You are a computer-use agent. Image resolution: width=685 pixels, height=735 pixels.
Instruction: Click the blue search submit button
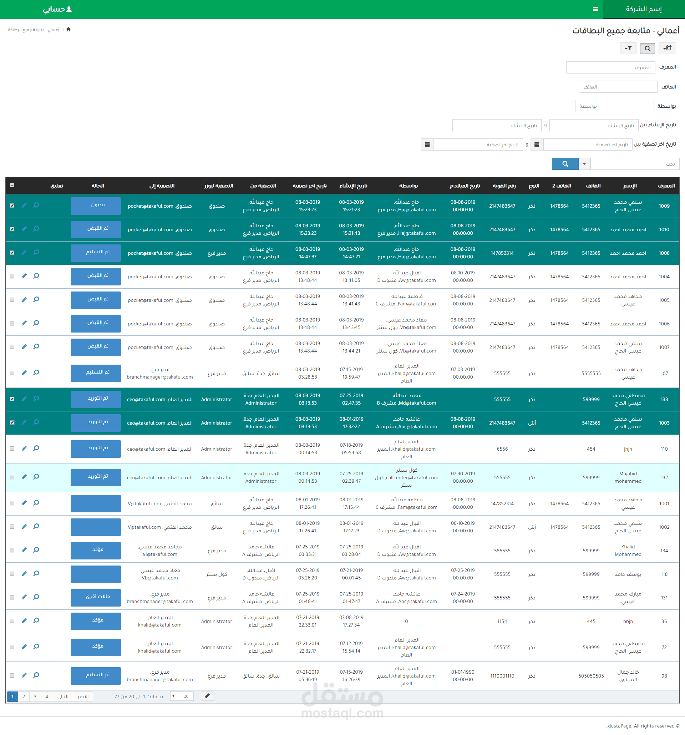click(565, 164)
